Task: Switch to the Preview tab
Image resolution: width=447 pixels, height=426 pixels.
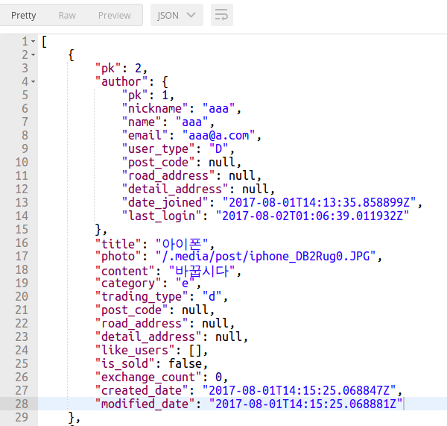Action: click(x=115, y=15)
